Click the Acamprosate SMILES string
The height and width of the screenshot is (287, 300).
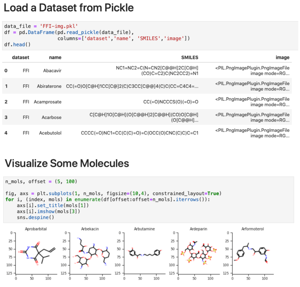(x=171, y=102)
